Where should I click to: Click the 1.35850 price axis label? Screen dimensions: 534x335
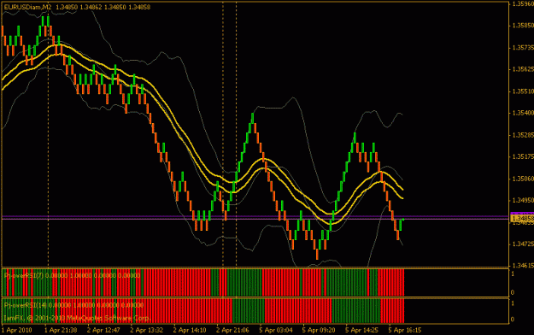pyautogui.click(x=523, y=26)
